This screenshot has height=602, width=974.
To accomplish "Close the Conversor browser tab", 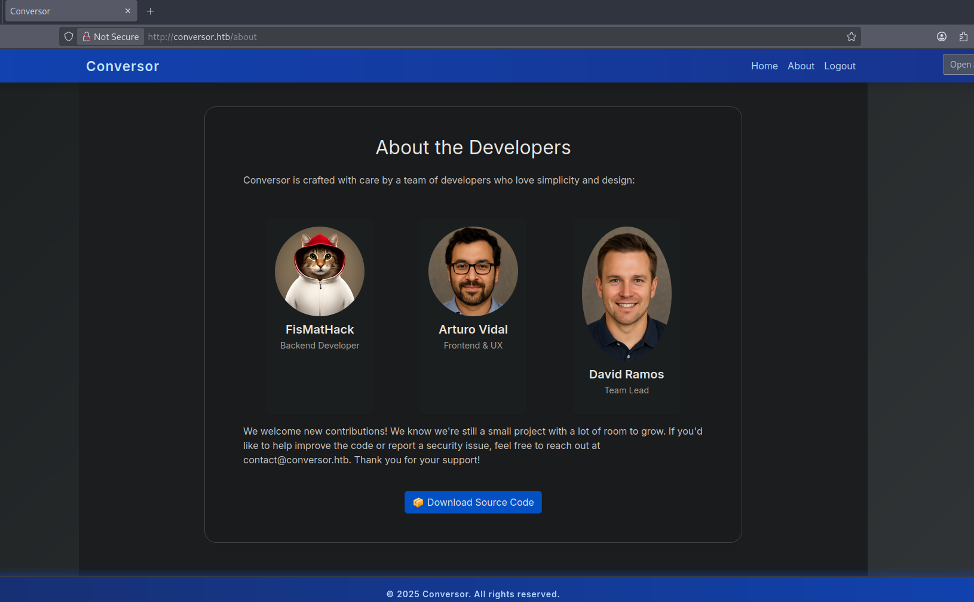I will click(x=128, y=11).
